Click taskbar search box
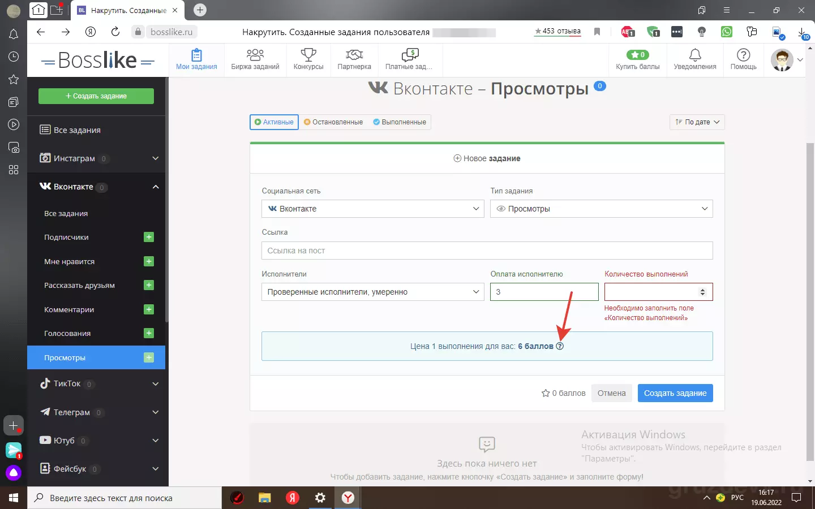The height and width of the screenshot is (509, 815). 125,498
